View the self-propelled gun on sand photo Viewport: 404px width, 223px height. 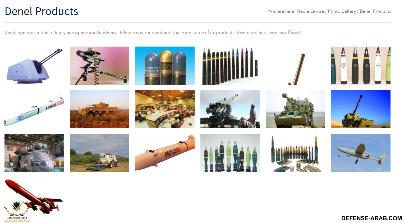(295, 109)
